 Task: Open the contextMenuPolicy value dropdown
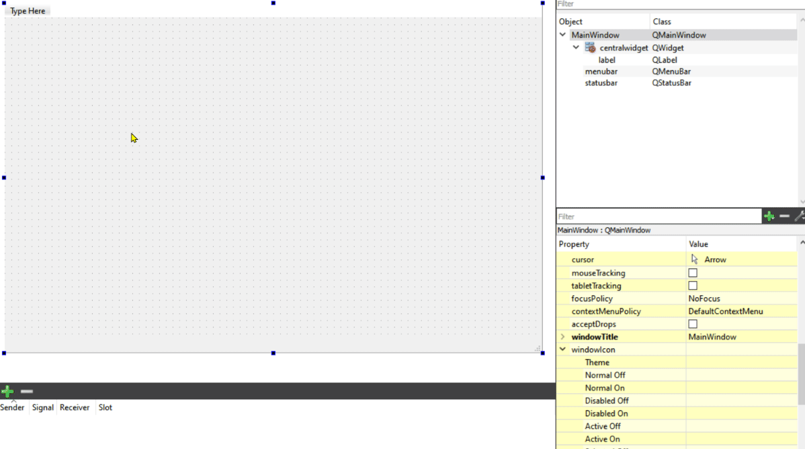coord(739,311)
